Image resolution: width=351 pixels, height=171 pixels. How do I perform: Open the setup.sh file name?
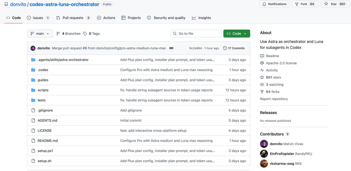pos(44,161)
